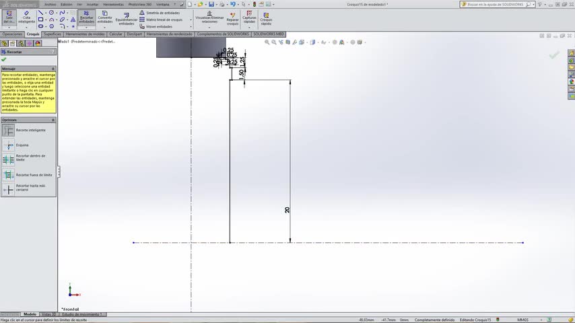Screen dimensions: 575x323
Task: Select Recortar dentro de límite option
Action: (x=8, y=160)
